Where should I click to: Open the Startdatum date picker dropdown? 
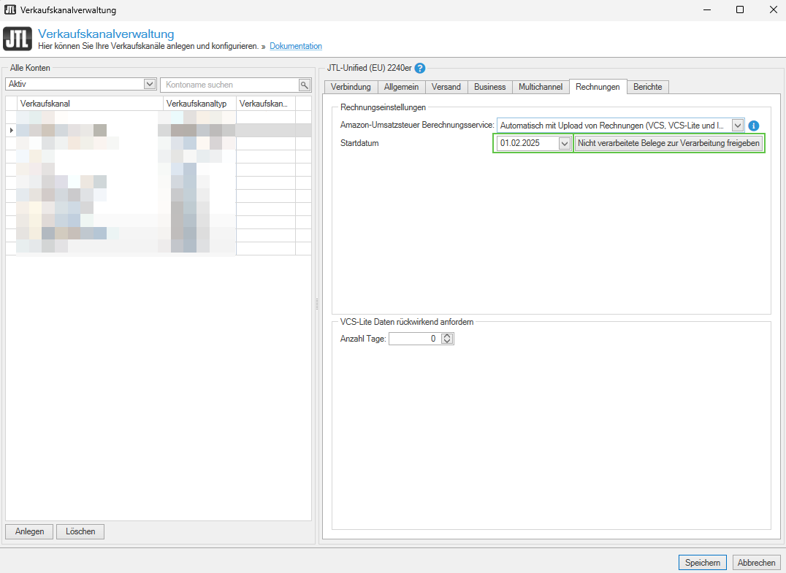pos(564,144)
